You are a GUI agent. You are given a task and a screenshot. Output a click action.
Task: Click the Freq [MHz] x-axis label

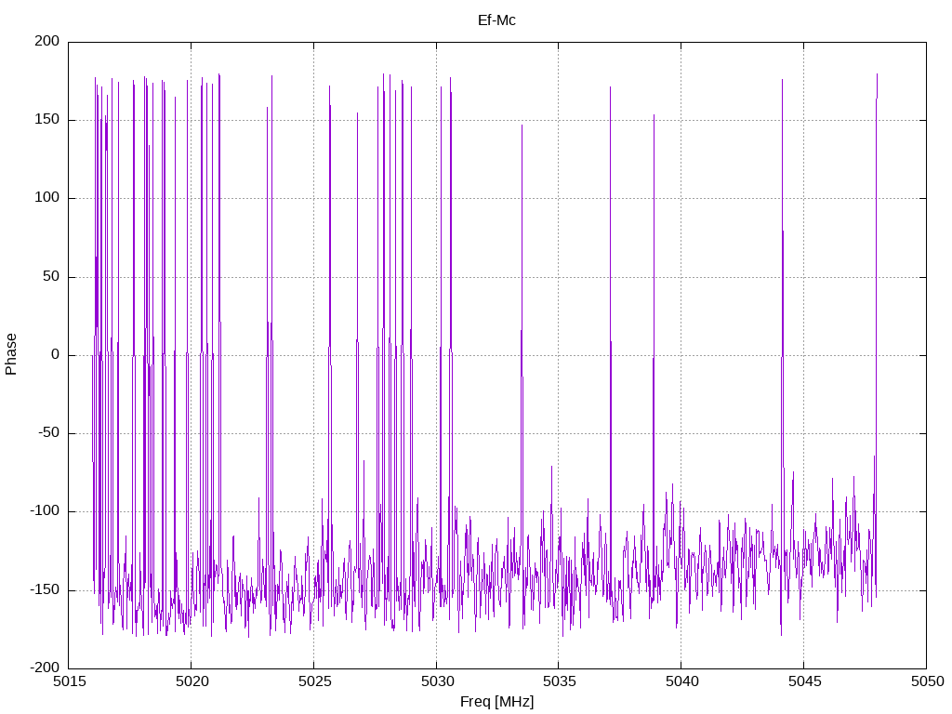point(496,702)
